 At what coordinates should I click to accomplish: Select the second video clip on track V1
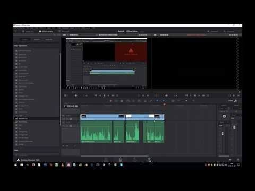coord(140,117)
